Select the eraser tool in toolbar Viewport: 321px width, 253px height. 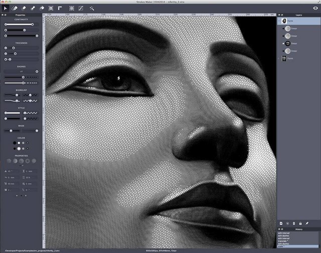(x=42, y=8)
